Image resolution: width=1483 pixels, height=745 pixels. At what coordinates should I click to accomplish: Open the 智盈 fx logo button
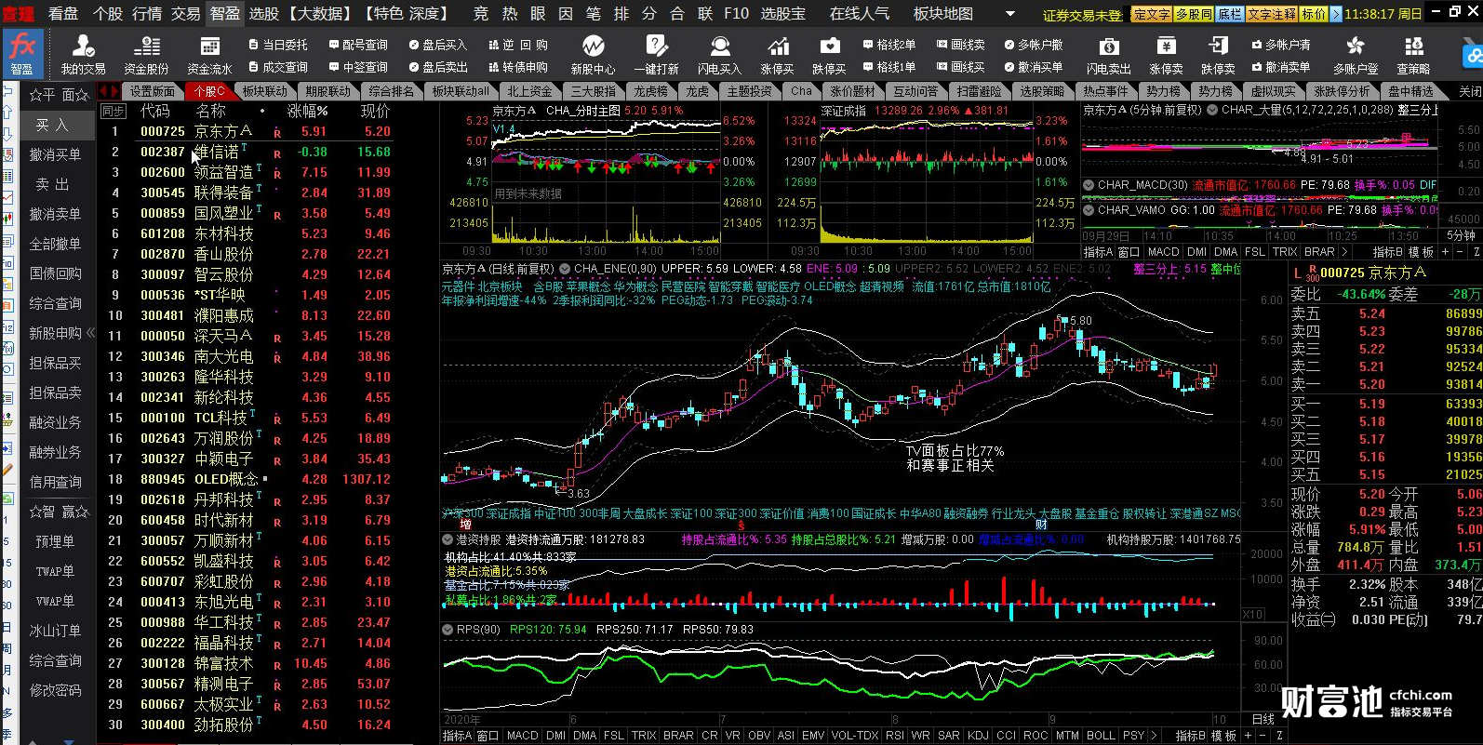pyautogui.click(x=21, y=53)
